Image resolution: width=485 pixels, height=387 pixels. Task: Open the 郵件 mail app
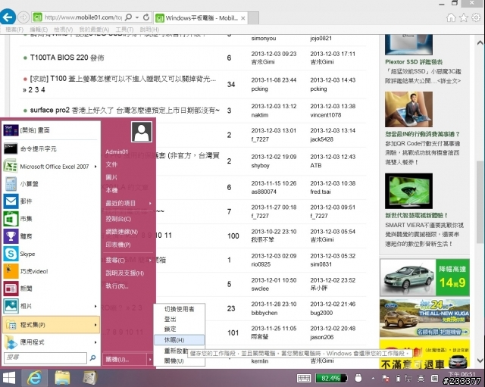click(x=26, y=201)
